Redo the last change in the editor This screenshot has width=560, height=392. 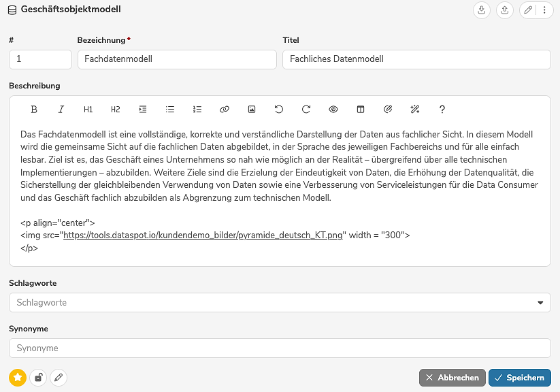306,109
